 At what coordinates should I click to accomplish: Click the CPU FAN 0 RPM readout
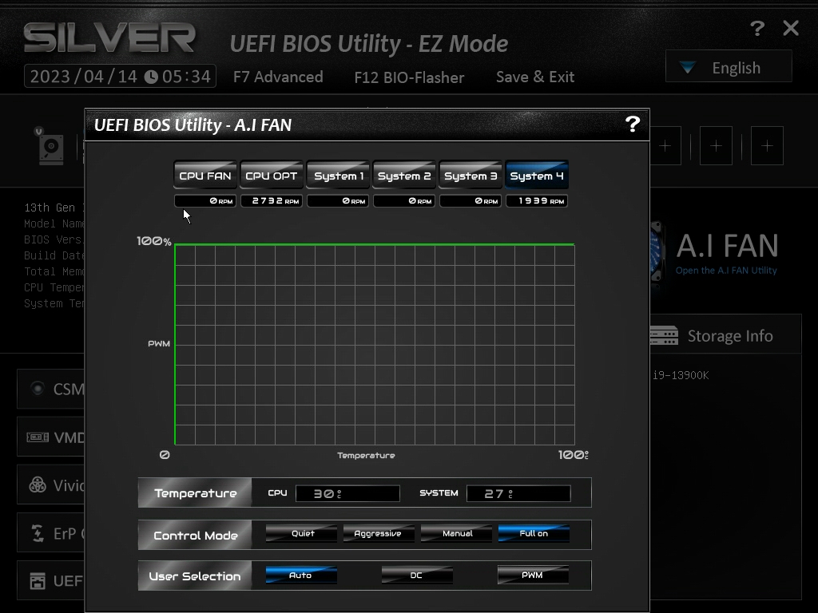click(205, 200)
